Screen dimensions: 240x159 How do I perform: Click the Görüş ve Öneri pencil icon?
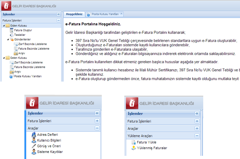34,146
